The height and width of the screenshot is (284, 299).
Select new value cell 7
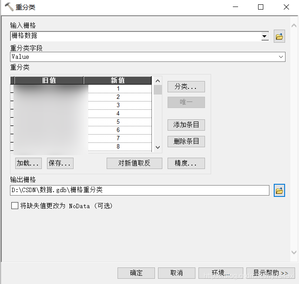tap(120, 138)
